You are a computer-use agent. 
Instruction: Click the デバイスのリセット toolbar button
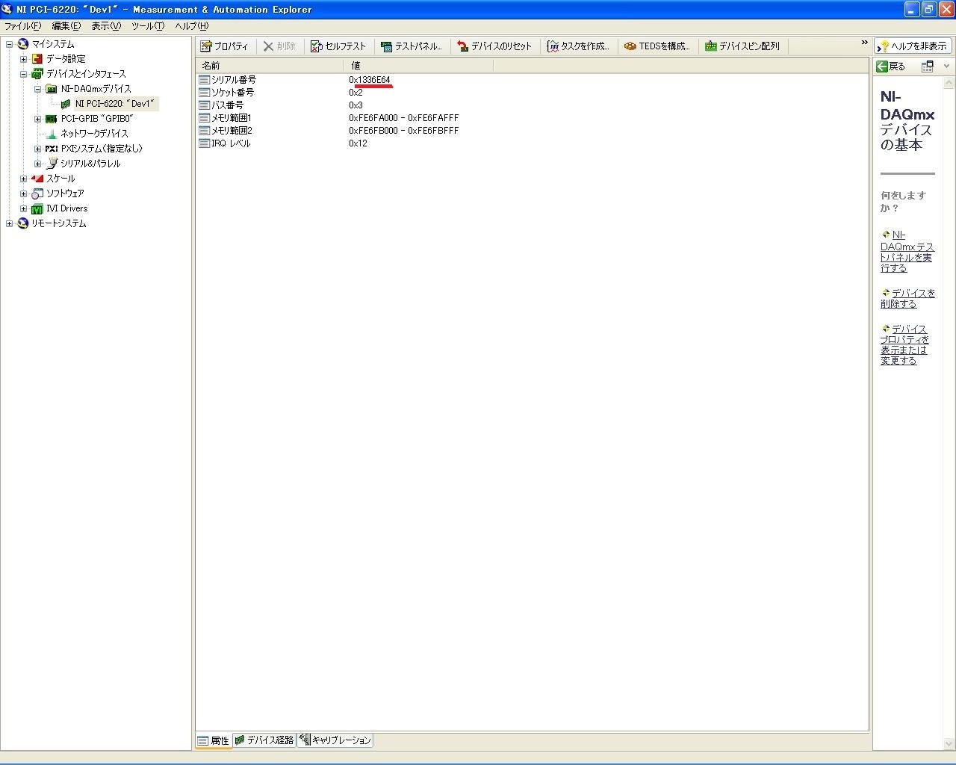(x=494, y=46)
